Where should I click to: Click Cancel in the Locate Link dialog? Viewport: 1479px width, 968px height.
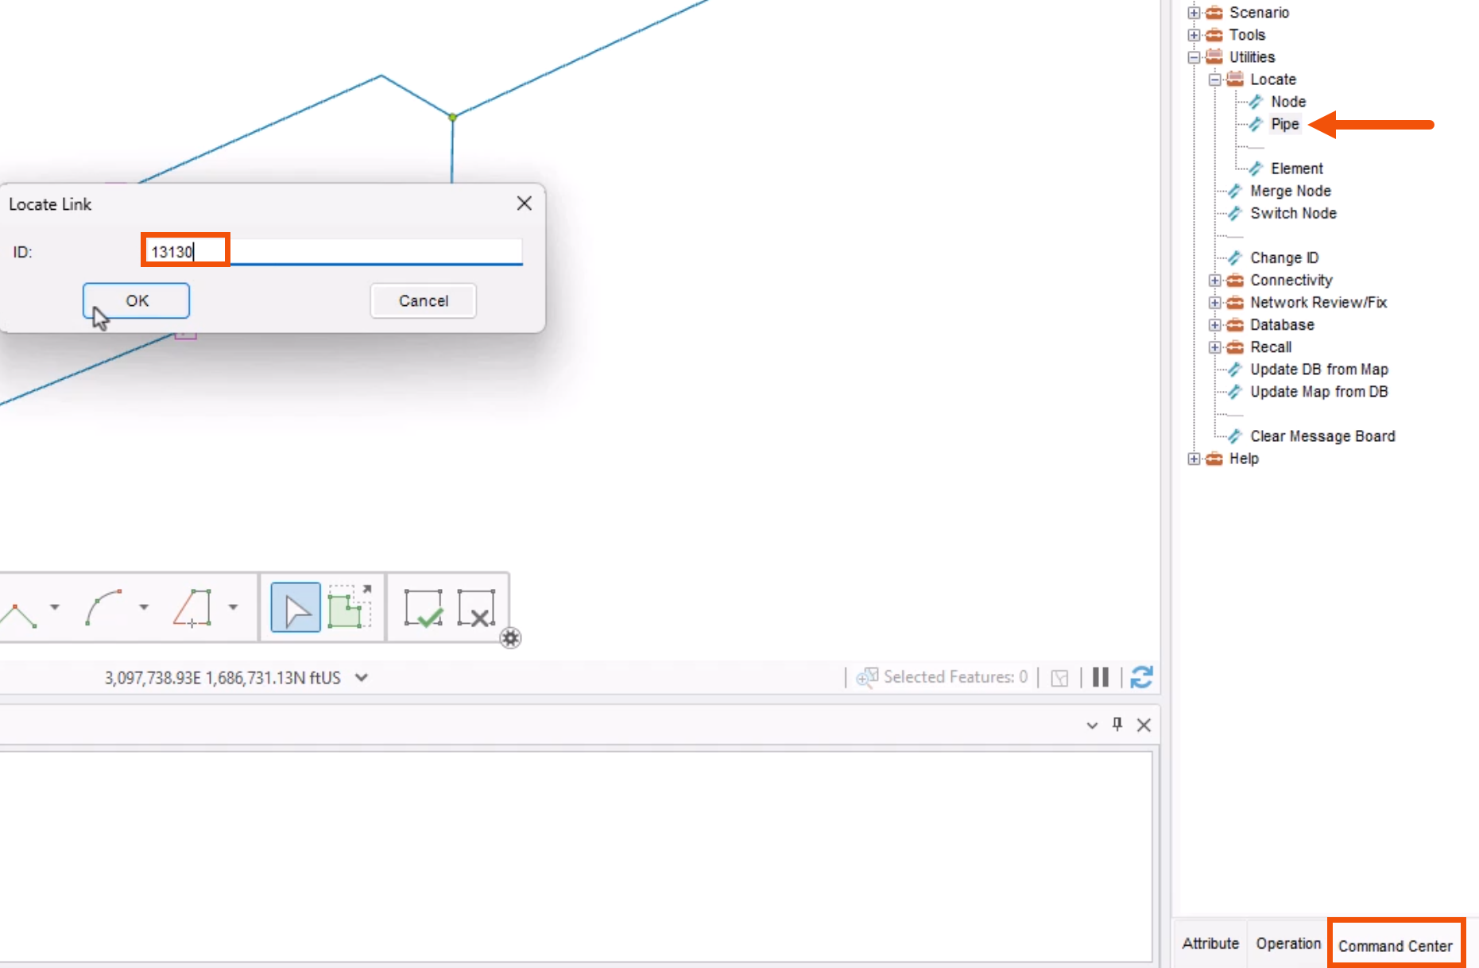[423, 300]
